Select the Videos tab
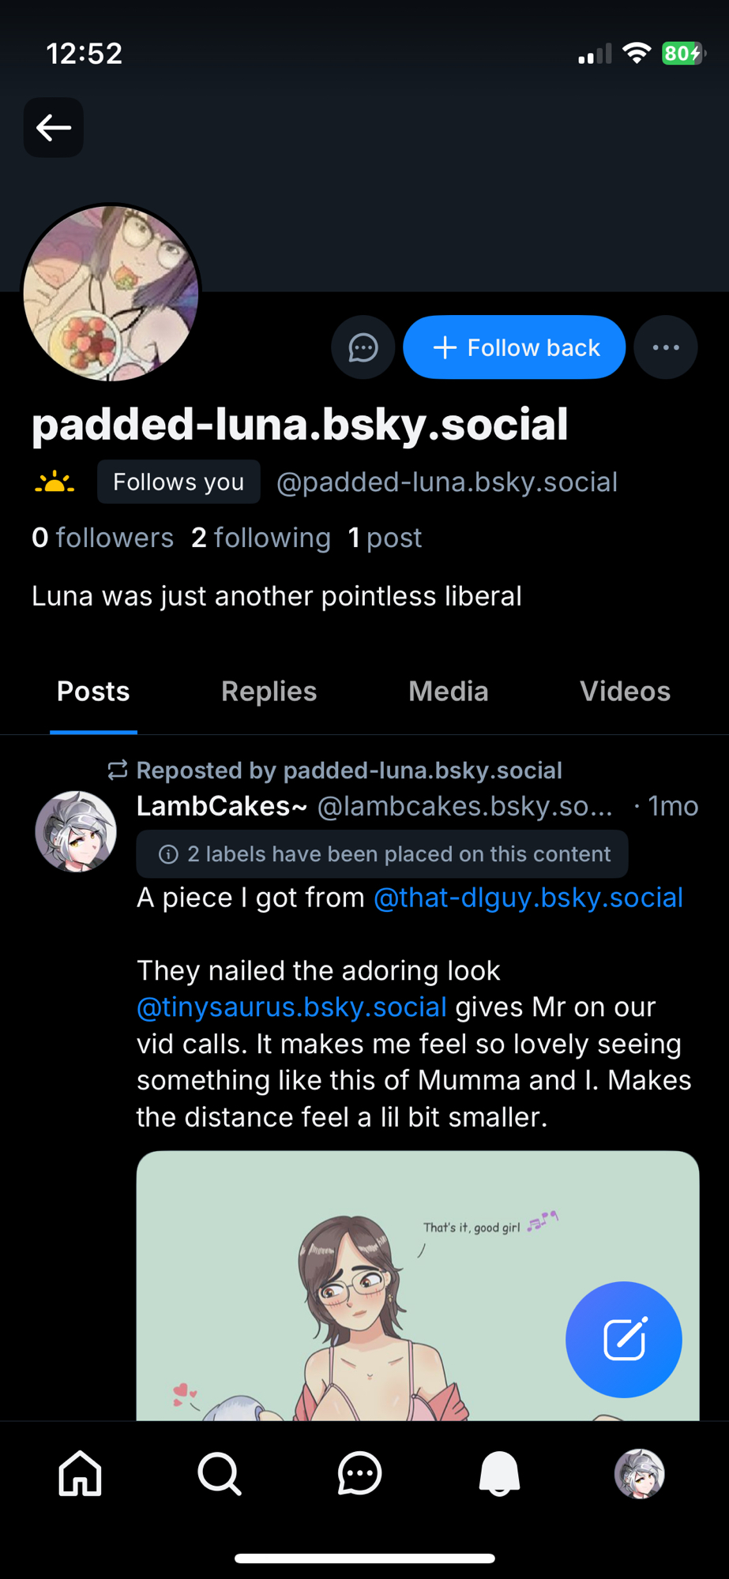The height and width of the screenshot is (1579, 729). coord(625,692)
